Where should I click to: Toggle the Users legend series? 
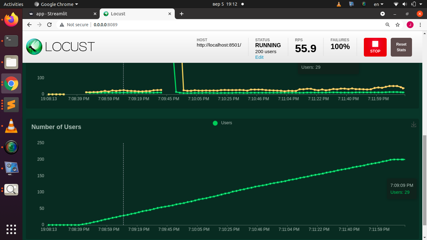coord(222,123)
